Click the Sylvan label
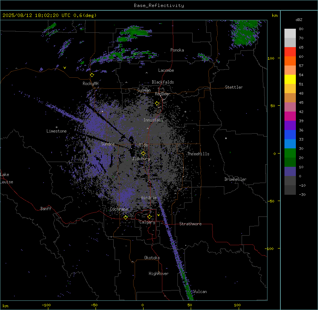Image resolution: width=318 pixels, height=310 pixels. (x=144, y=90)
